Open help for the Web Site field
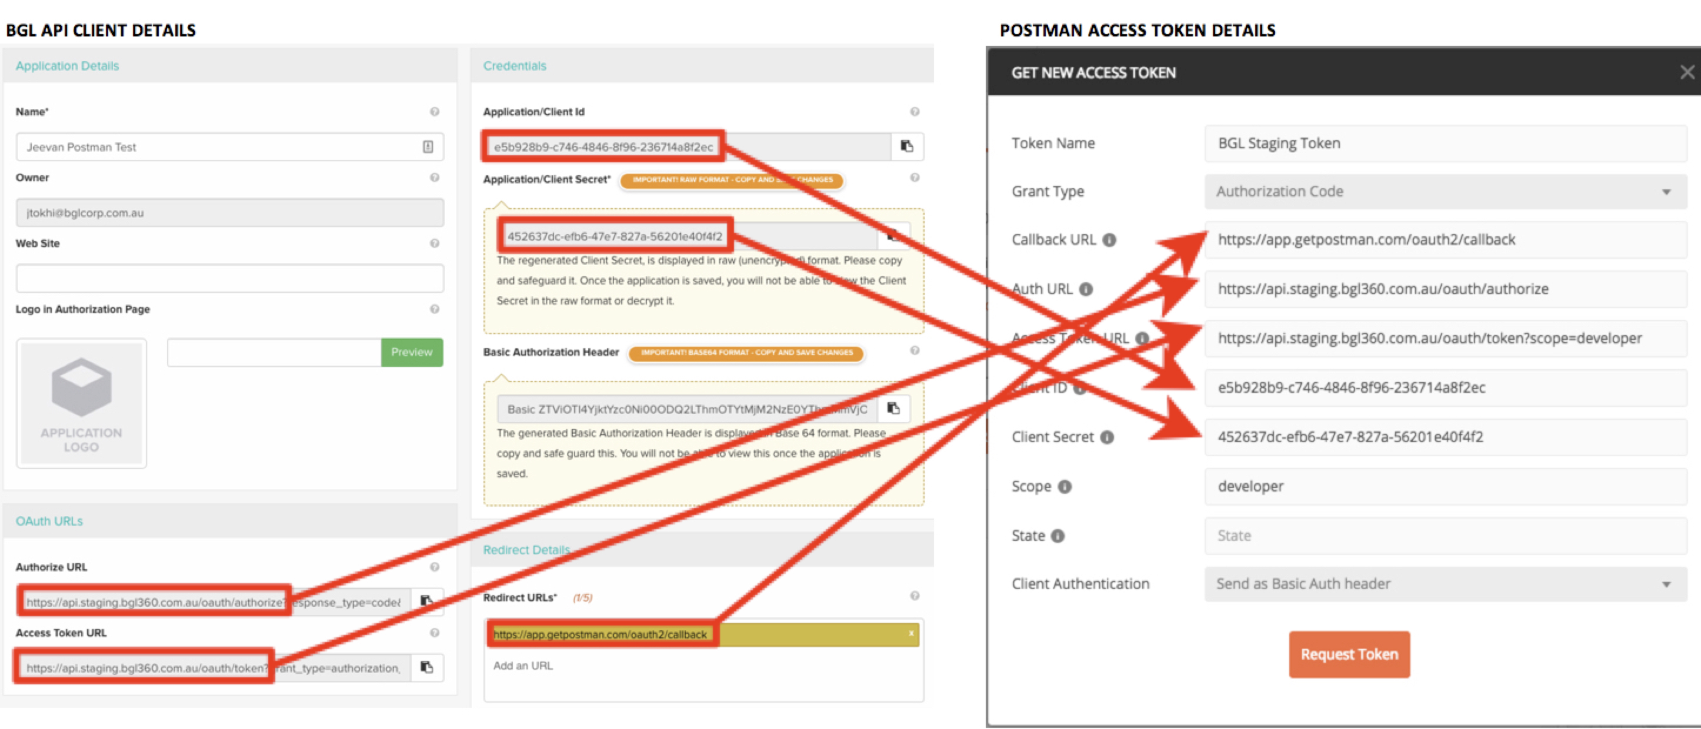 click(435, 243)
